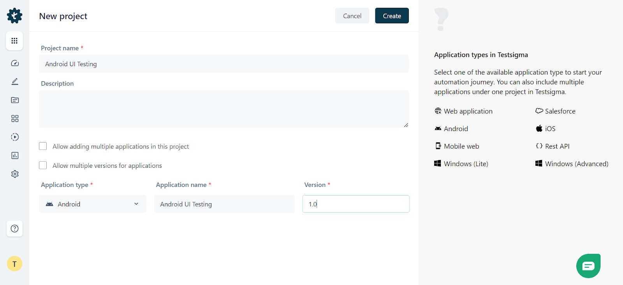Click the 'Application types in Testsigma' heading
Screen dimensions: 623x285
[481, 55]
